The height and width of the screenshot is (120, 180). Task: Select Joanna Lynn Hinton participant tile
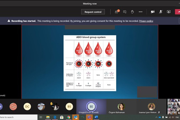pyautogui.click(x=151, y=107)
